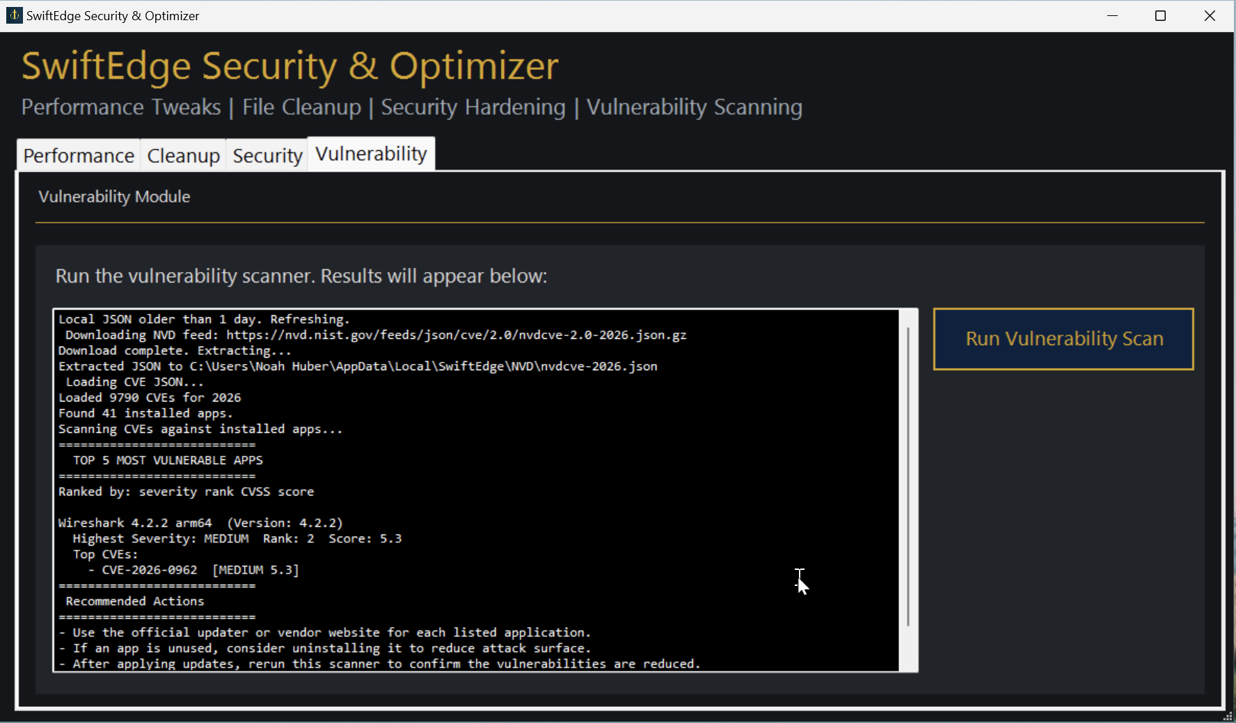Open the Cleanup tab

pyautogui.click(x=183, y=155)
